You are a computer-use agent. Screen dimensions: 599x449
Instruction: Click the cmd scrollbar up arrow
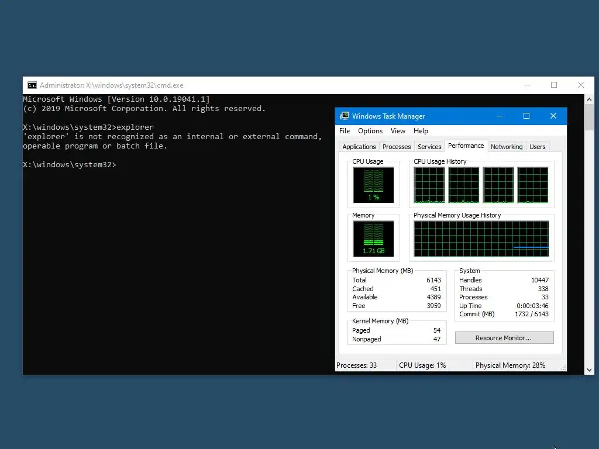click(x=589, y=99)
